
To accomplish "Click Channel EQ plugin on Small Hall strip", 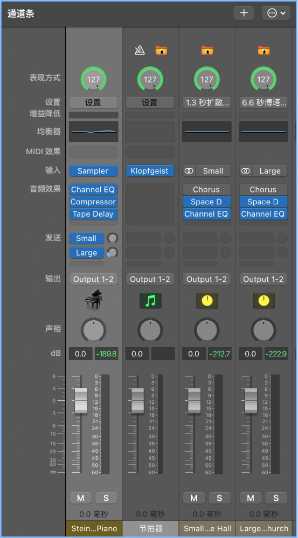I will click(207, 214).
